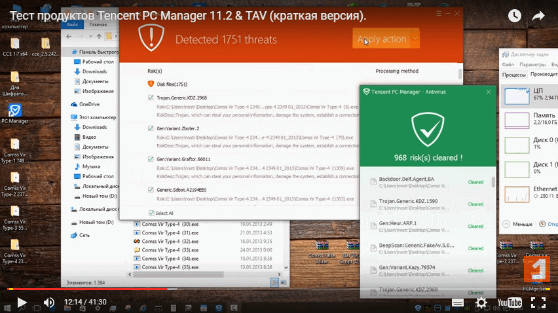Open Файл tab in File Explorer
The image size is (558, 313).
(72, 24)
